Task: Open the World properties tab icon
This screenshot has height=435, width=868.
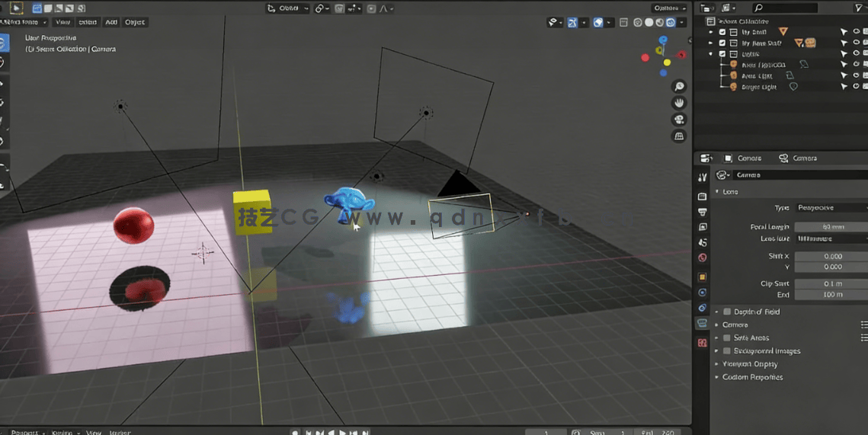Action: pyautogui.click(x=702, y=257)
